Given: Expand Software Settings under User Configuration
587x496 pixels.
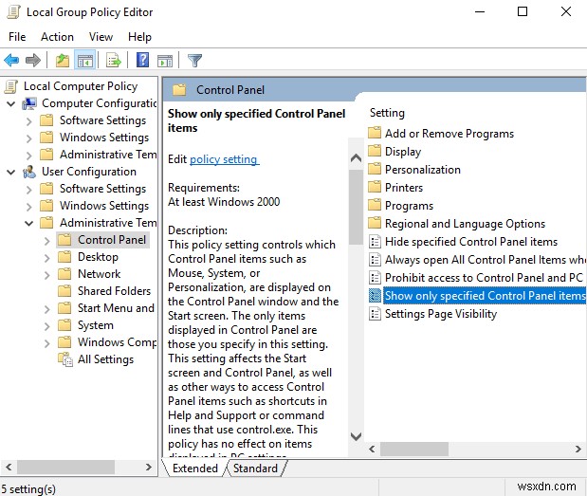Looking at the screenshot, I should [x=29, y=190].
